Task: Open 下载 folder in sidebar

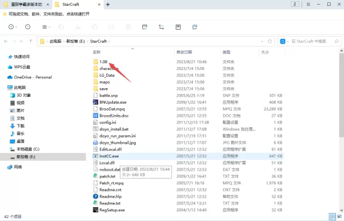Action: pyautogui.click(x=21, y=126)
